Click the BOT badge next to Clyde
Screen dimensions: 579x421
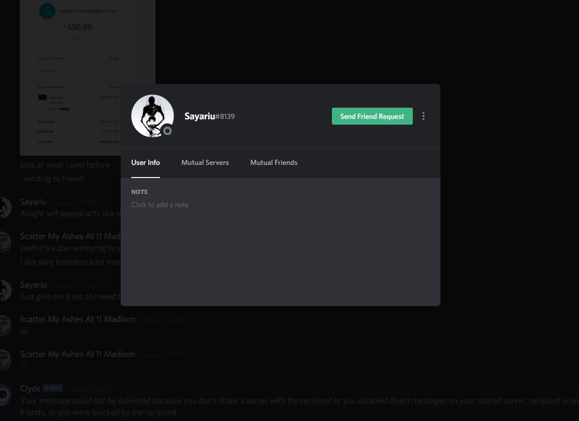(53, 388)
